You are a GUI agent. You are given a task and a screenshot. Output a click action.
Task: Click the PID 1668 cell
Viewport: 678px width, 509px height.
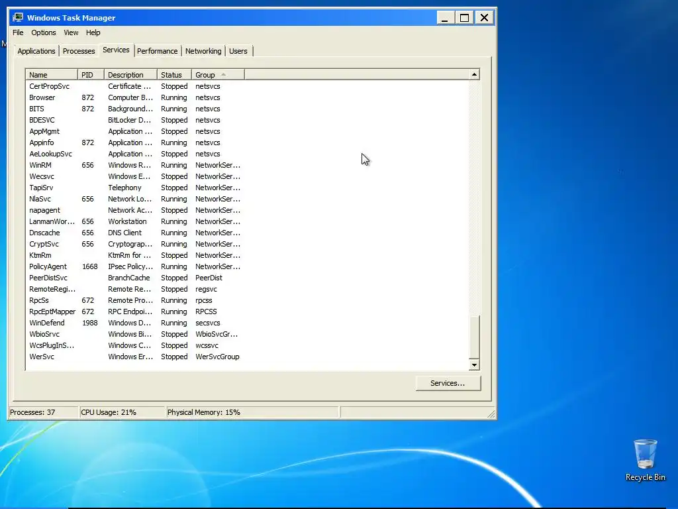90,266
